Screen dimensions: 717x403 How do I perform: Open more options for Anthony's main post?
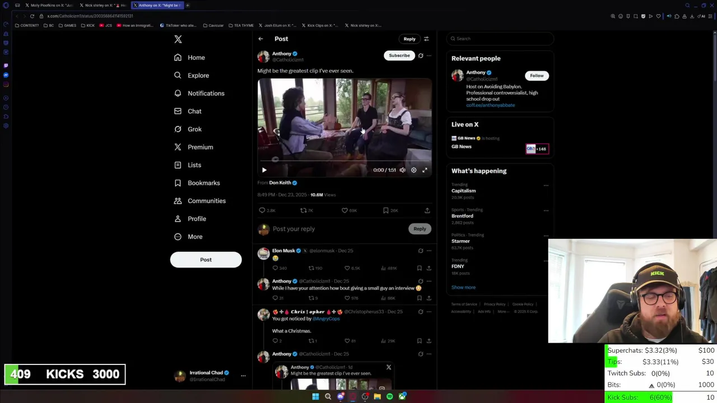pos(429,55)
